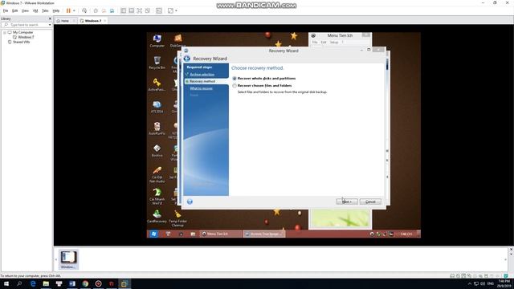The image size is (514, 289).
Task: Open Chrome from host taskbar
Action: tap(85, 283)
